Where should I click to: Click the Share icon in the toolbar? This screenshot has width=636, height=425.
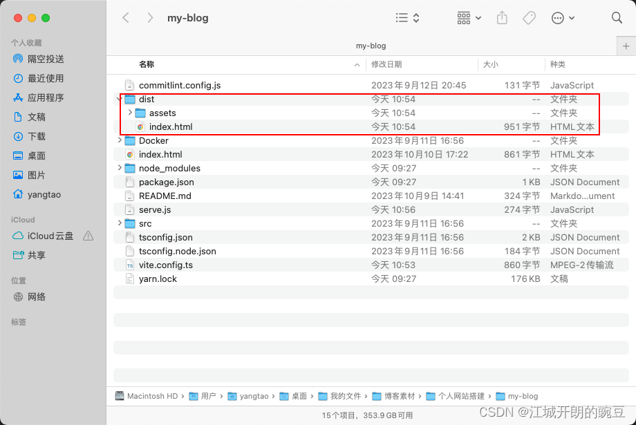(501, 18)
